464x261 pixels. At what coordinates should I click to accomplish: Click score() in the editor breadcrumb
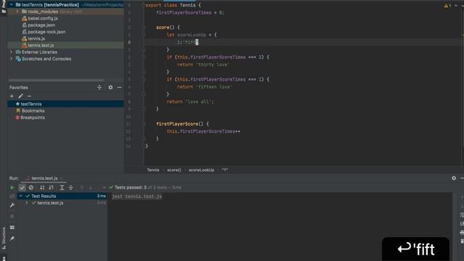coord(174,170)
